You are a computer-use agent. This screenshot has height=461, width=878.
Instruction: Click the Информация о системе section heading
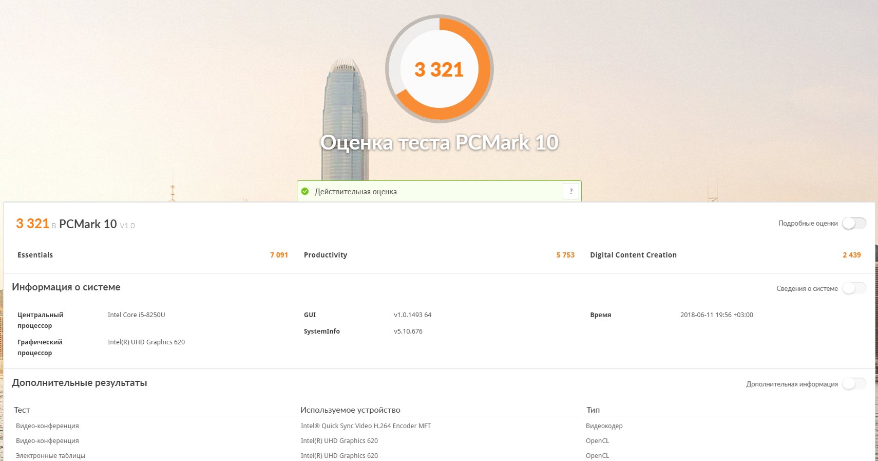(66, 287)
